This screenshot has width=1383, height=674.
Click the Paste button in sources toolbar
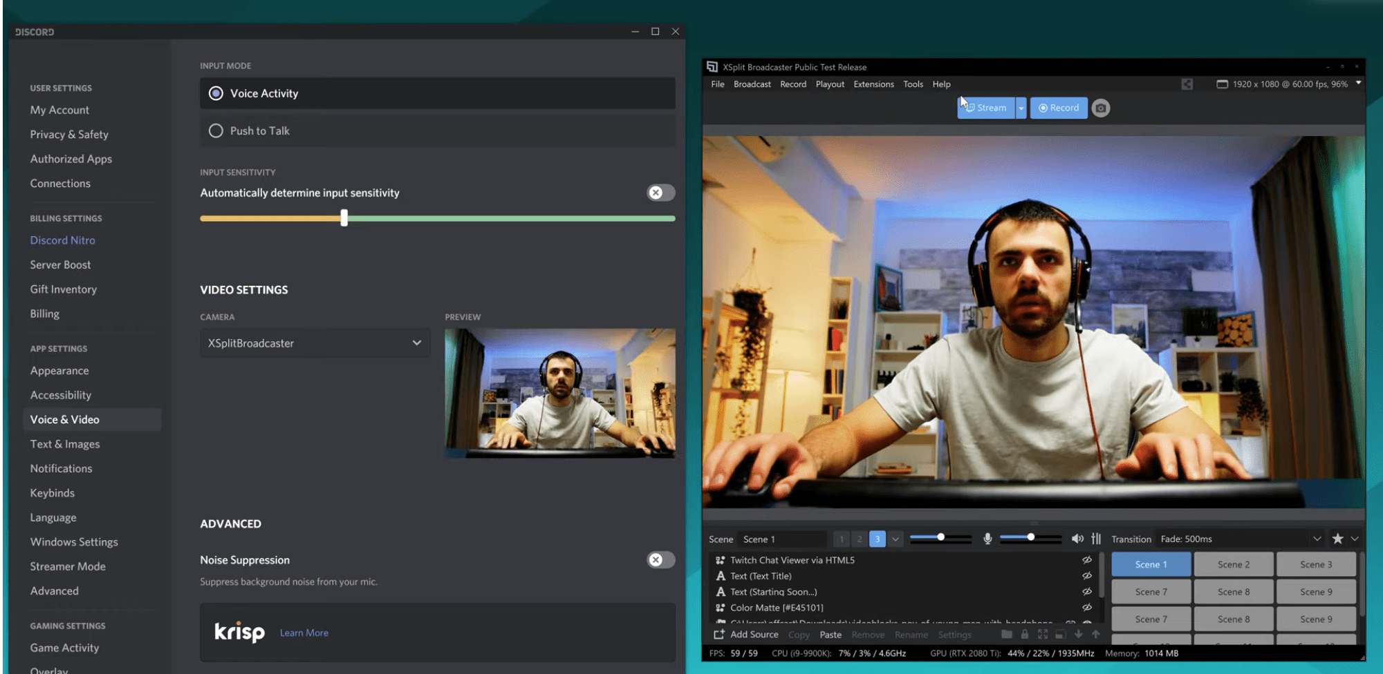pos(830,635)
